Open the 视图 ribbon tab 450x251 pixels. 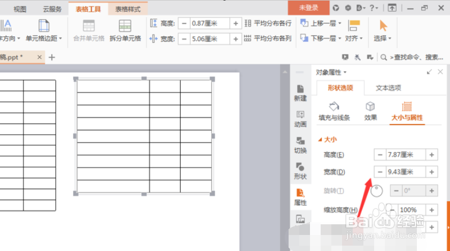20,9
